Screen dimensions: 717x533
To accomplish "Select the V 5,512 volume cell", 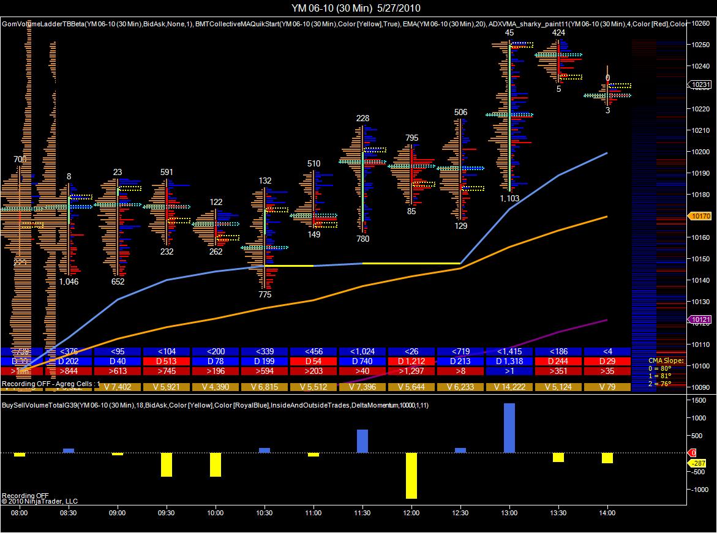I will point(313,387).
